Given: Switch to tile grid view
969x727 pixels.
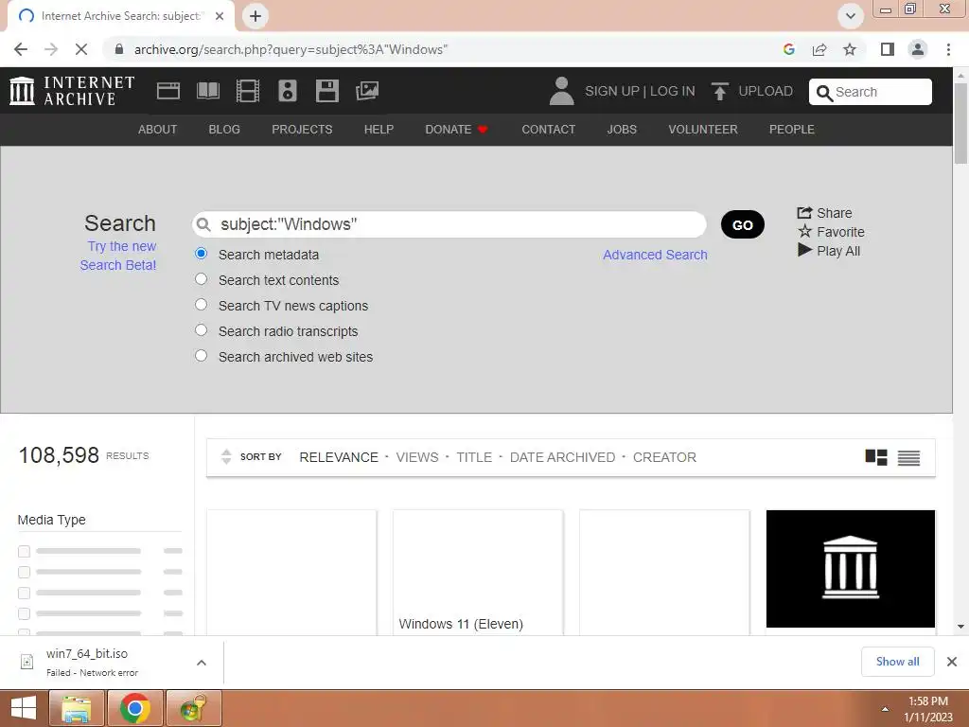Looking at the screenshot, I should pyautogui.click(x=875, y=457).
